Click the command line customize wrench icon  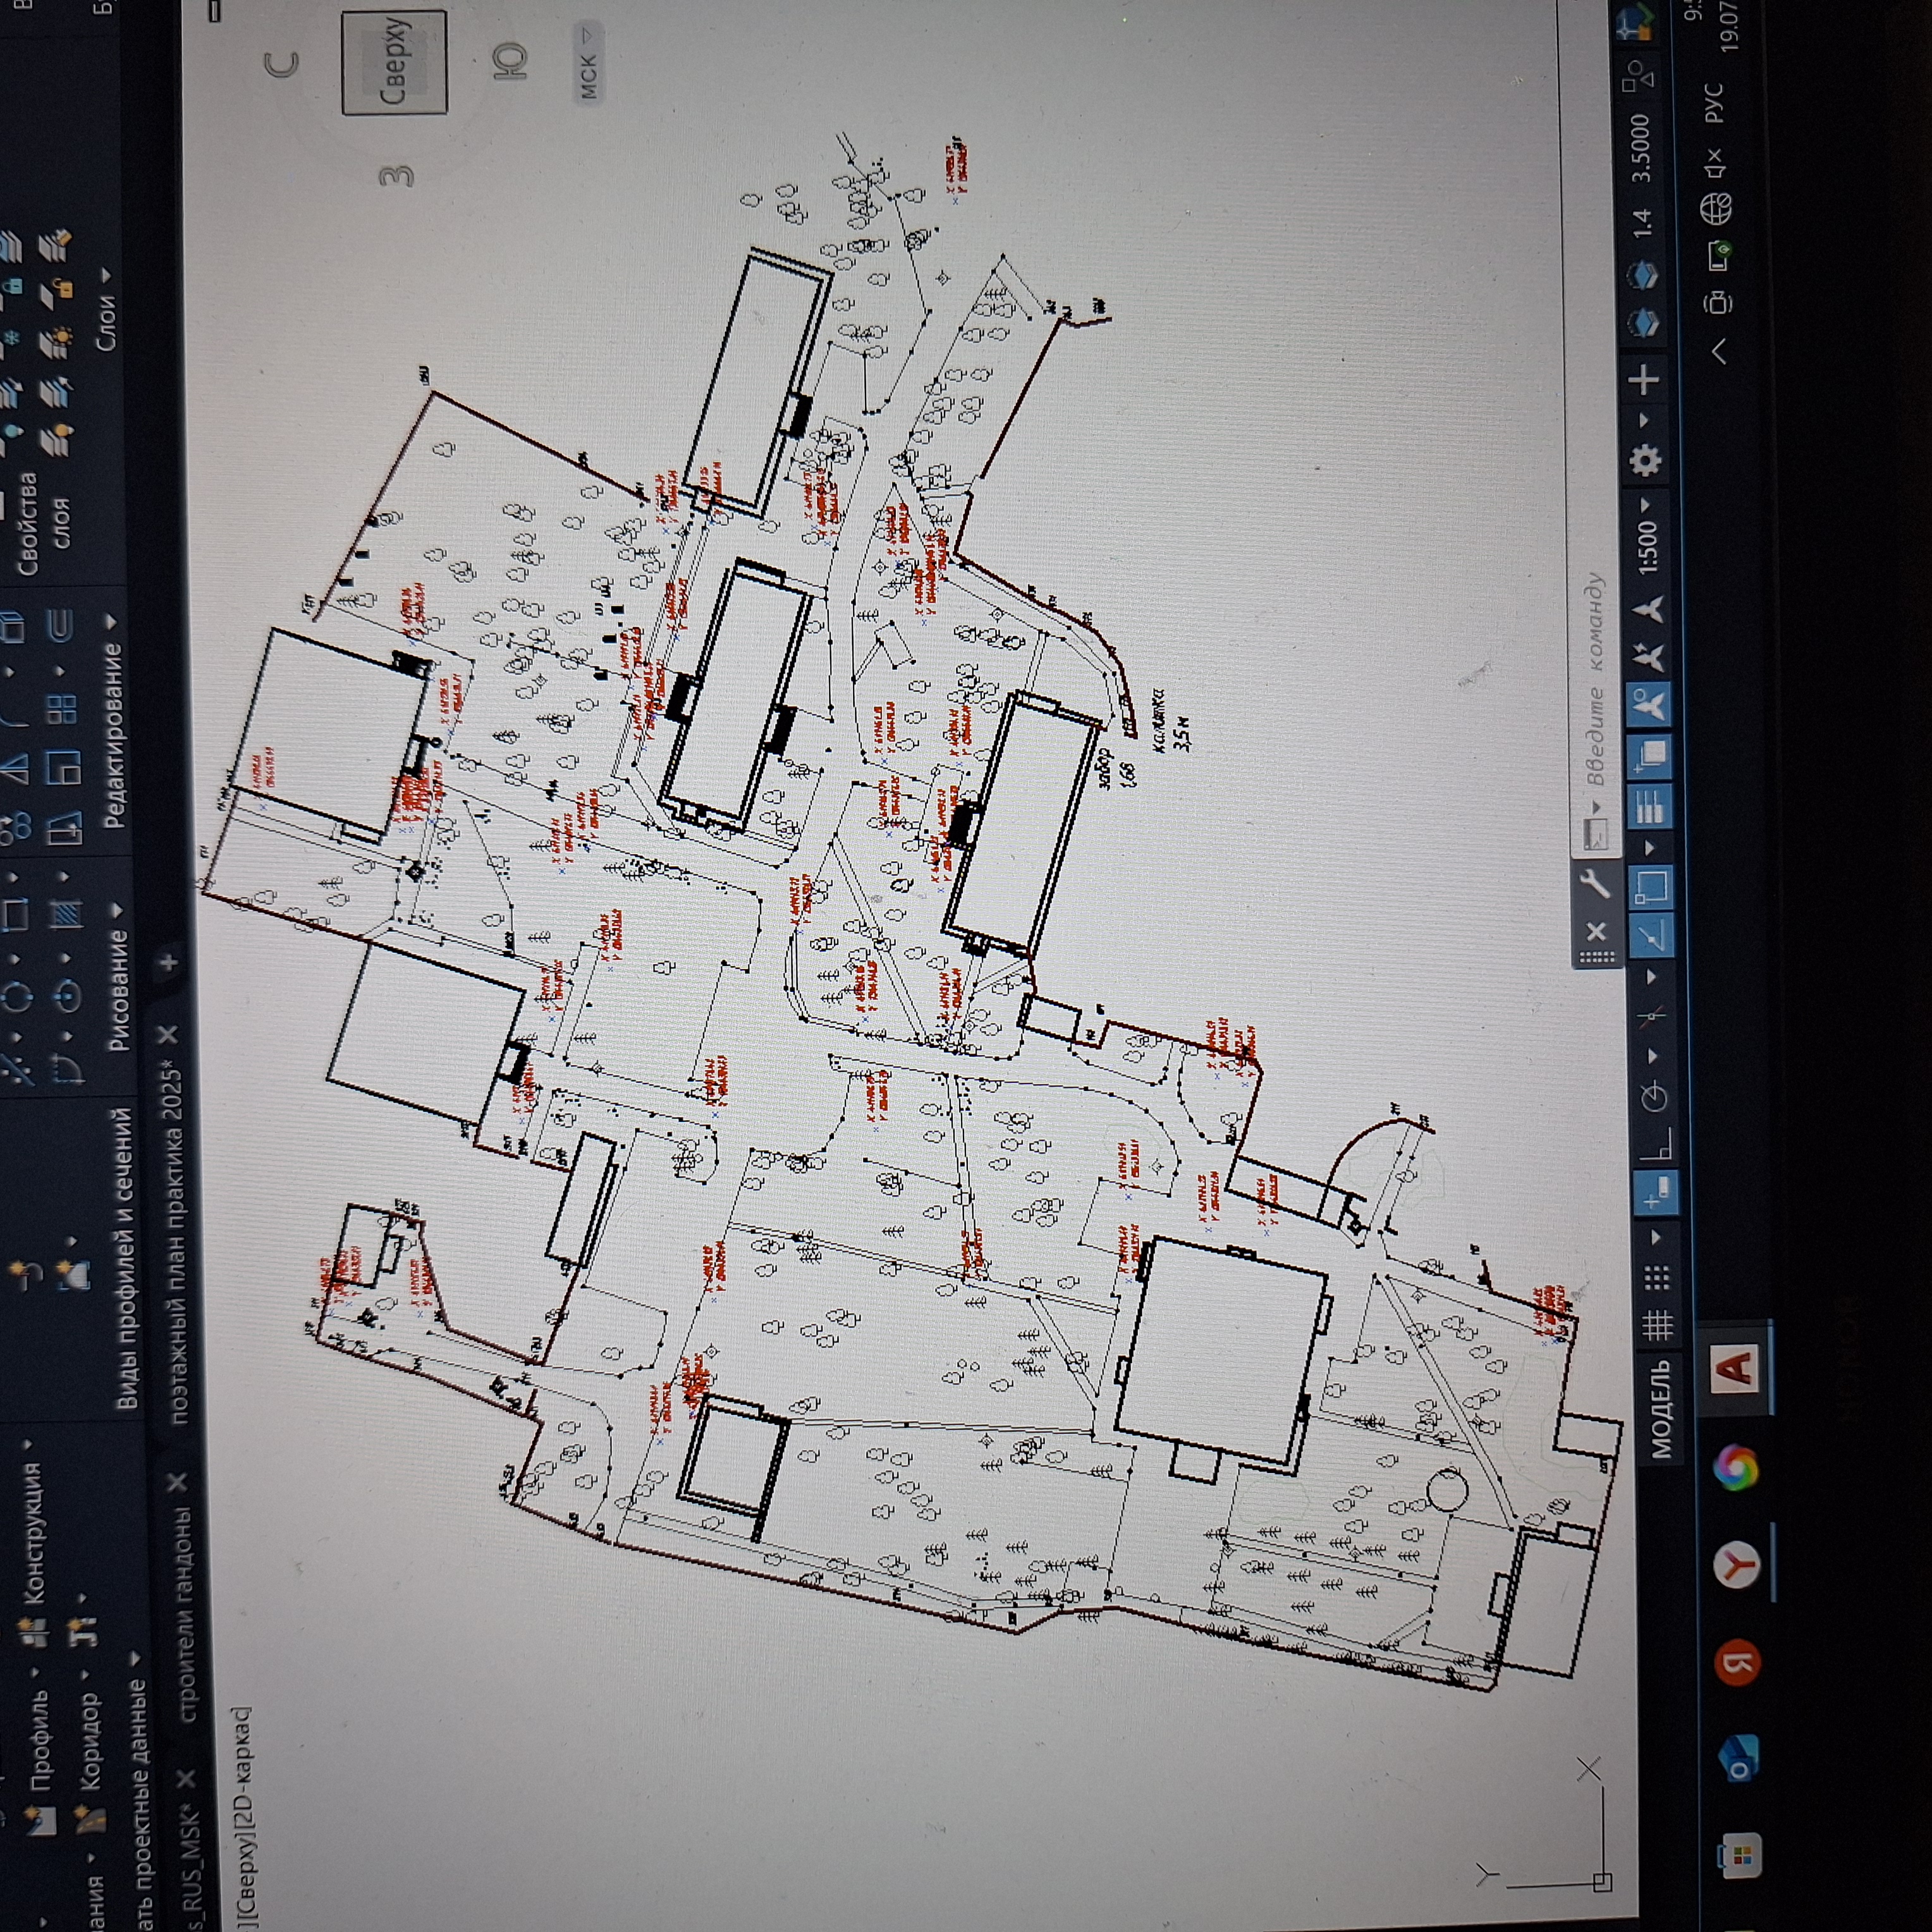1594,884
